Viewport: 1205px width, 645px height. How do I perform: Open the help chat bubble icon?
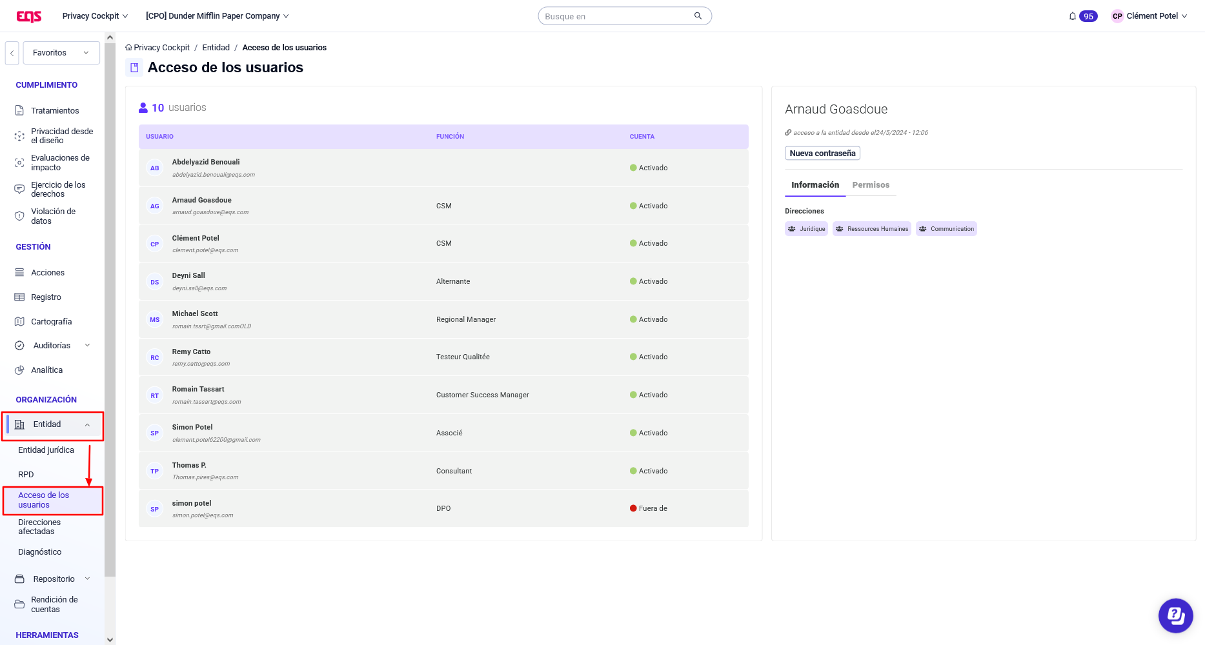1176,616
